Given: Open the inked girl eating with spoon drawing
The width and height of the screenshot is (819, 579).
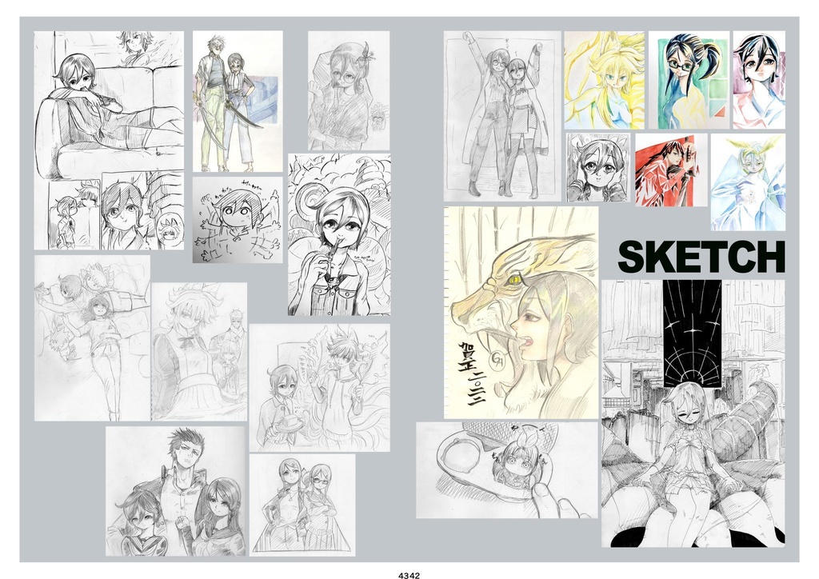Looking at the screenshot, I should 339,234.
